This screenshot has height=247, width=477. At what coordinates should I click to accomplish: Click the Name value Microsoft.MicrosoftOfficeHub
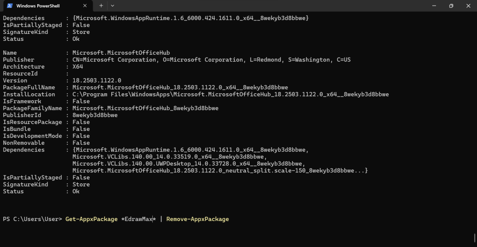coord(121,53)
